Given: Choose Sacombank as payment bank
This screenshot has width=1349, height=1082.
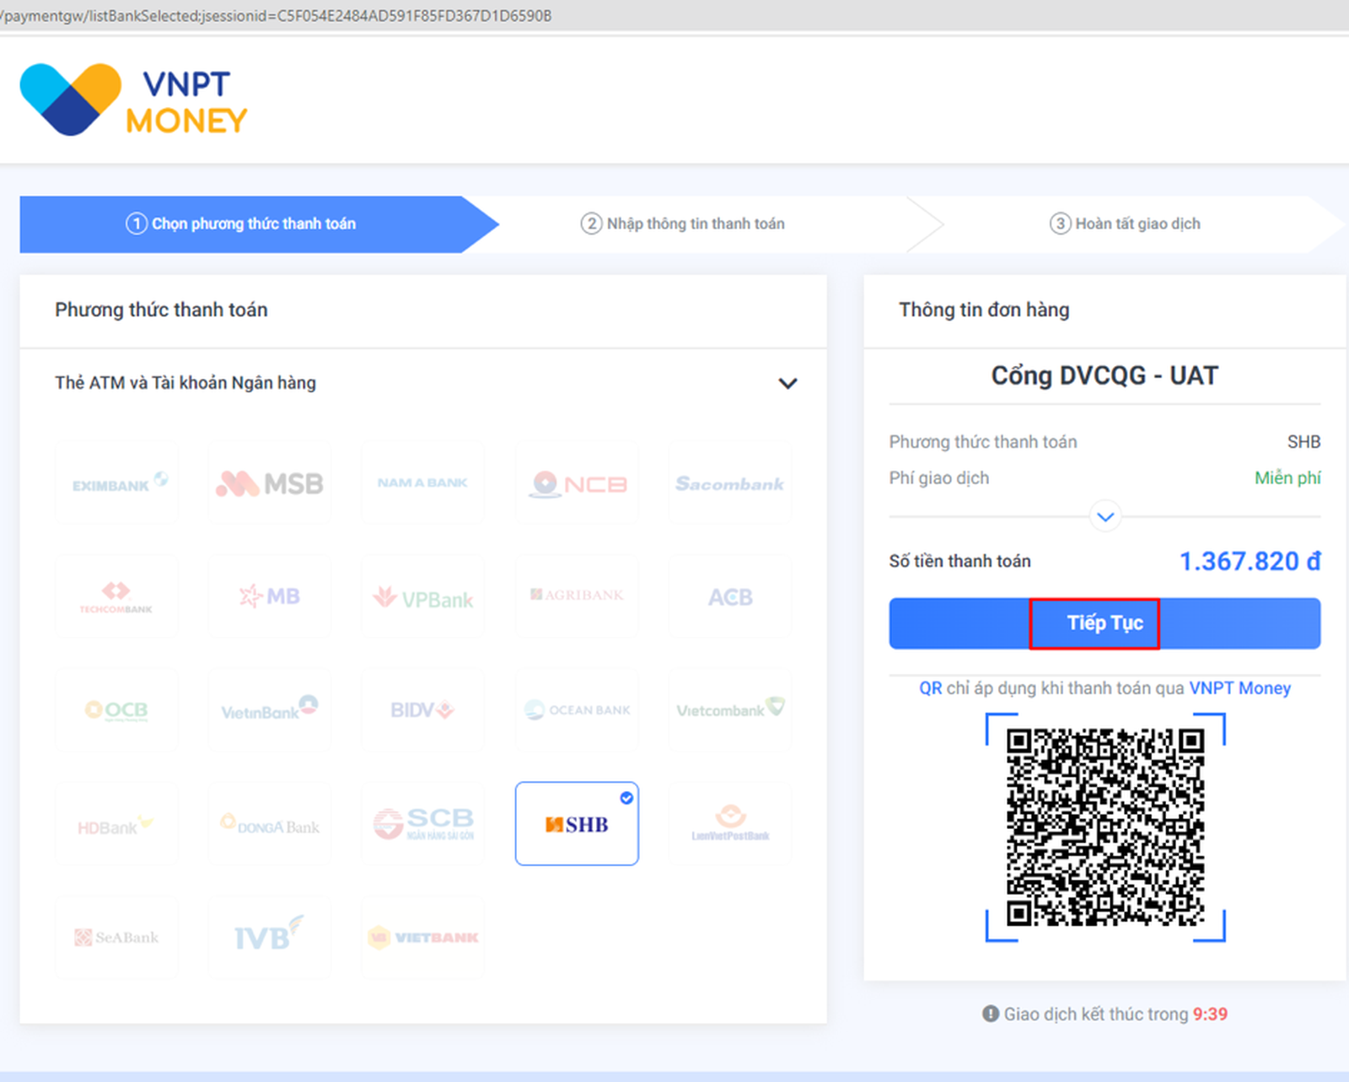Looking at the screenshot, I should pos(729,483).
